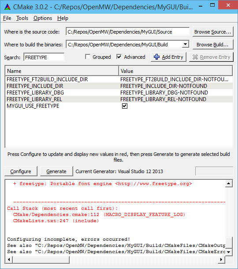The image size is (238, 269).
Task: Click the plus icon on Add Entry
Action: [156, 57]
